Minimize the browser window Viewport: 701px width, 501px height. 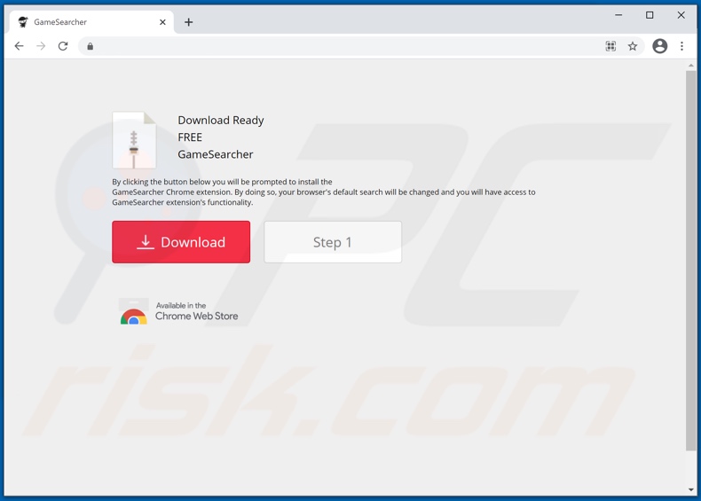coord(618,15)
